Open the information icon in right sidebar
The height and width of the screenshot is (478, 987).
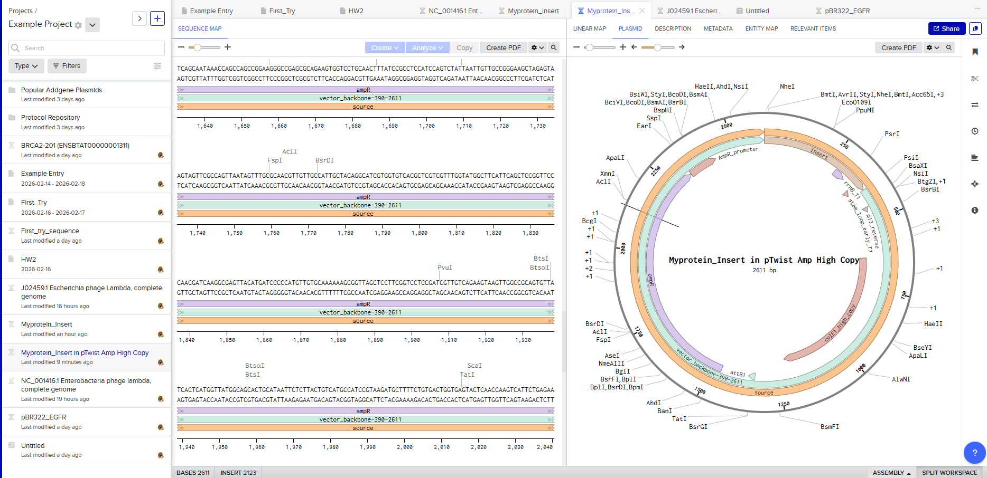pyautogui.click(x=975, y=210)
